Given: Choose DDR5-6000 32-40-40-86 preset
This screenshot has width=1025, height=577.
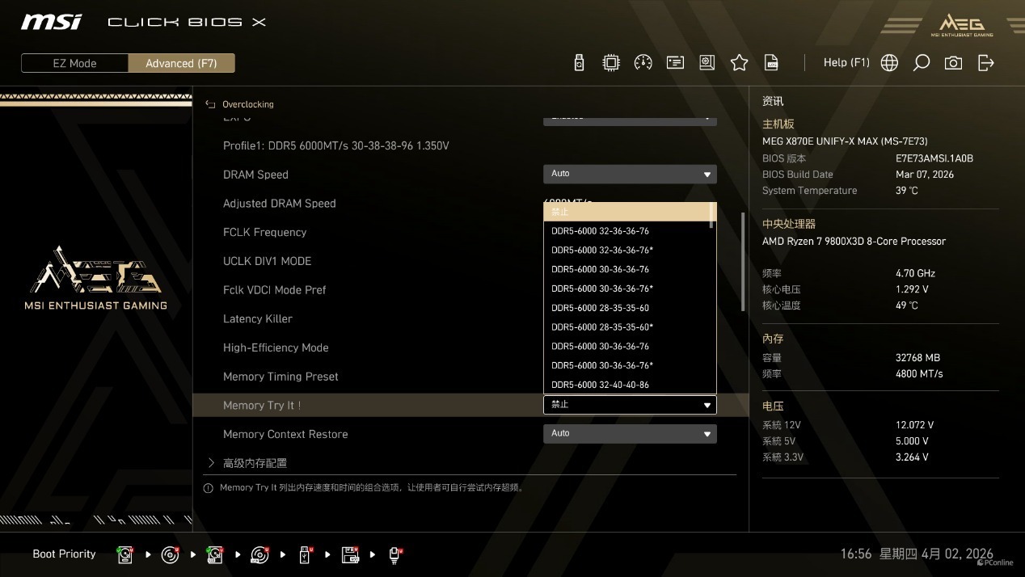Looking at the screenshot, I should point(600,385).
